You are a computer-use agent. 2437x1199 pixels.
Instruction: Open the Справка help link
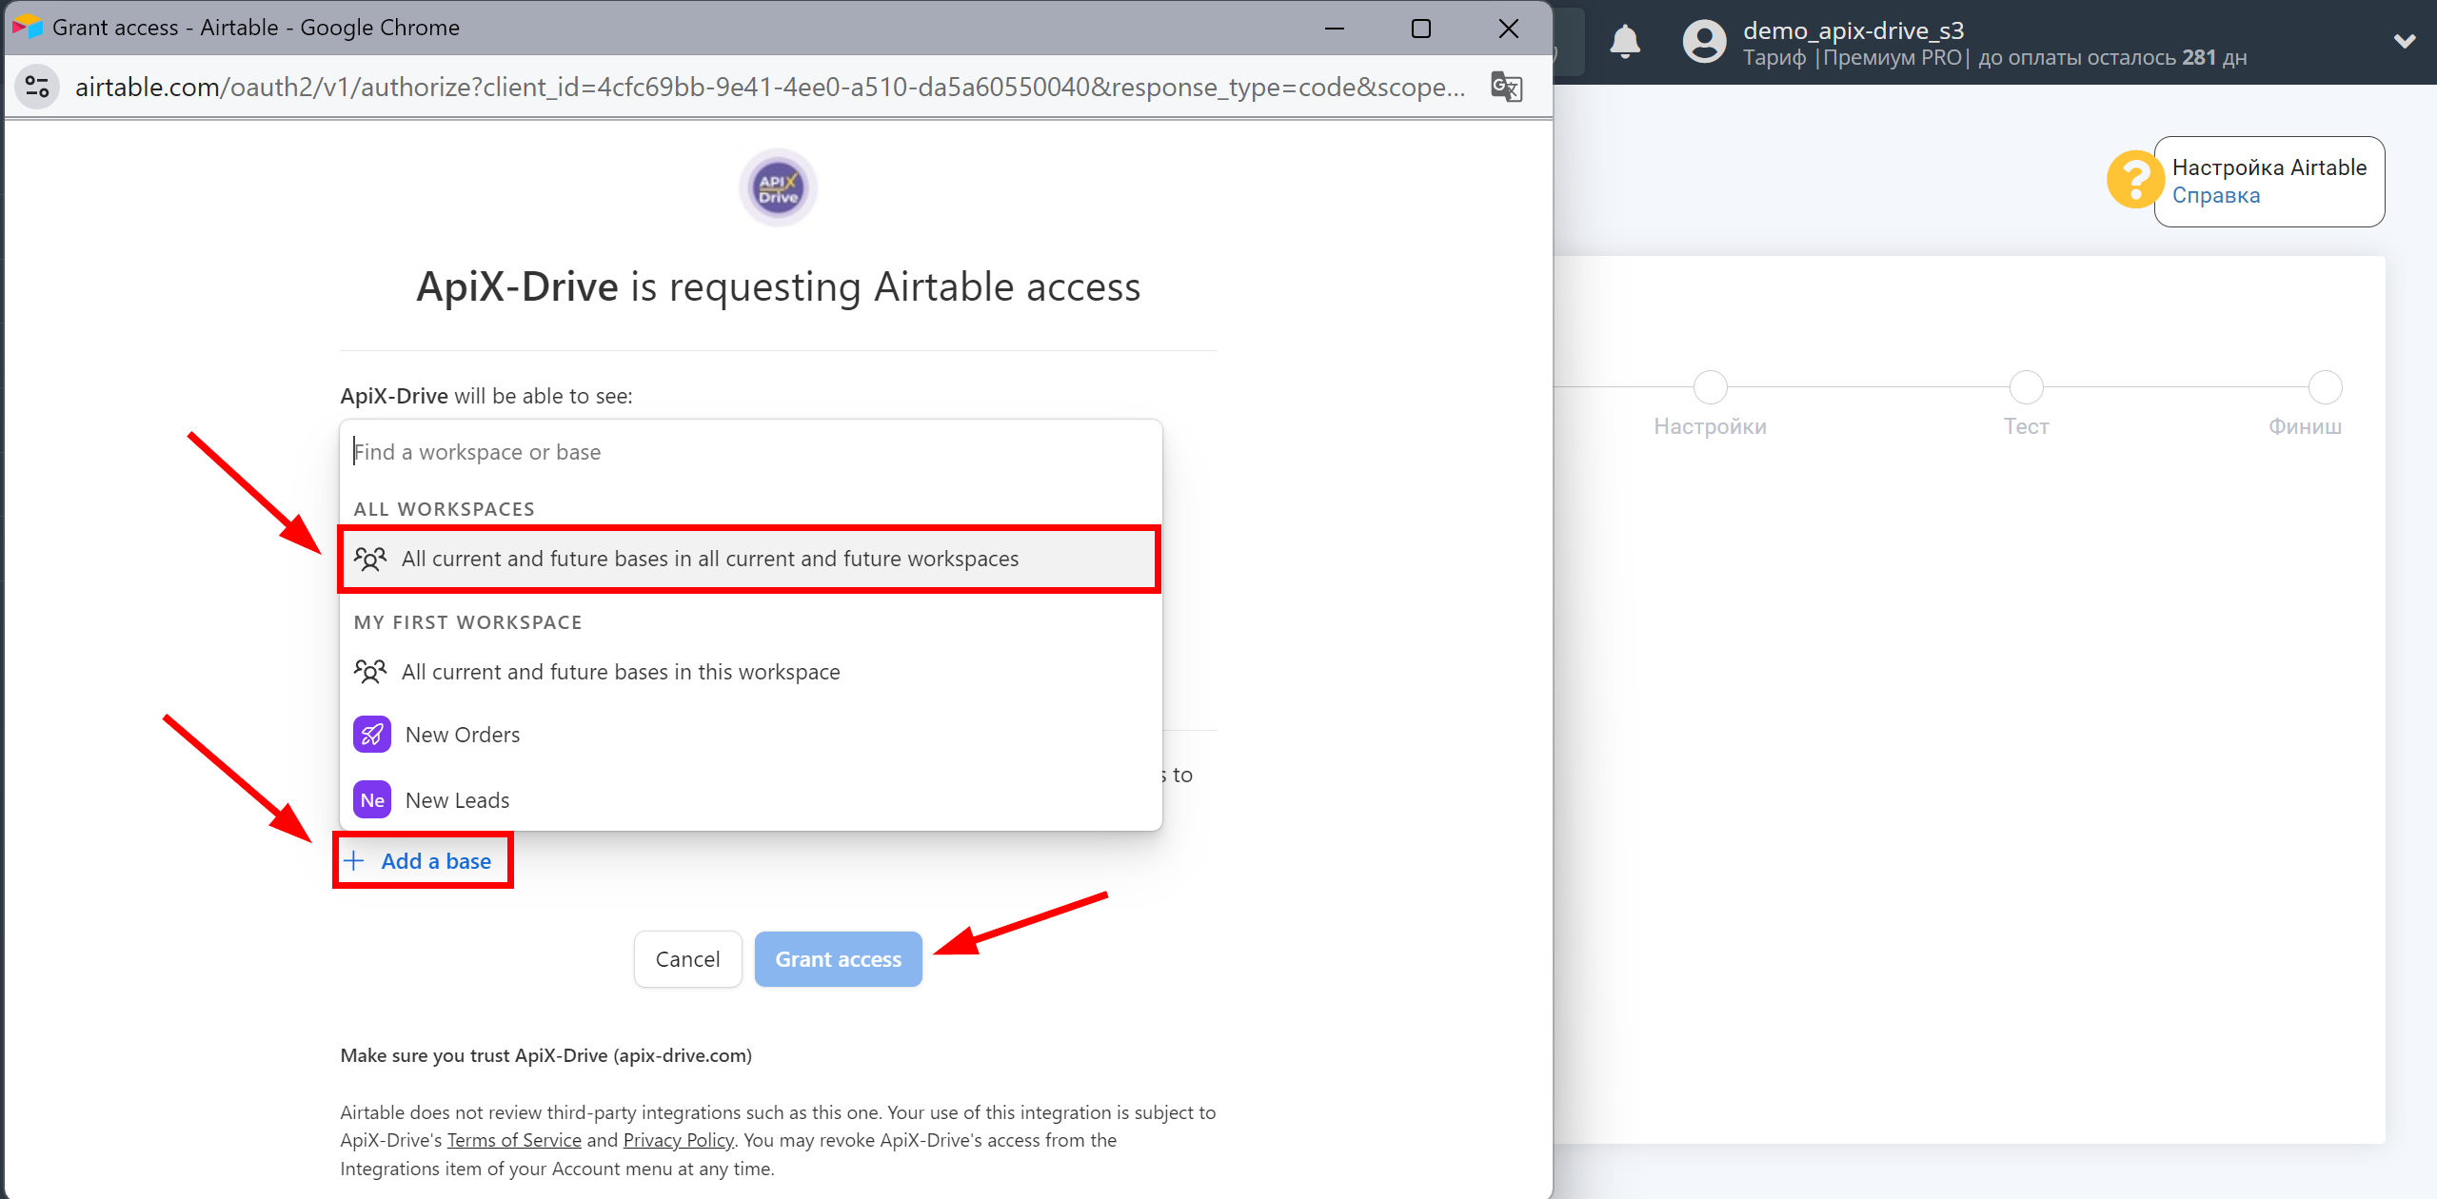(2215, 195)
